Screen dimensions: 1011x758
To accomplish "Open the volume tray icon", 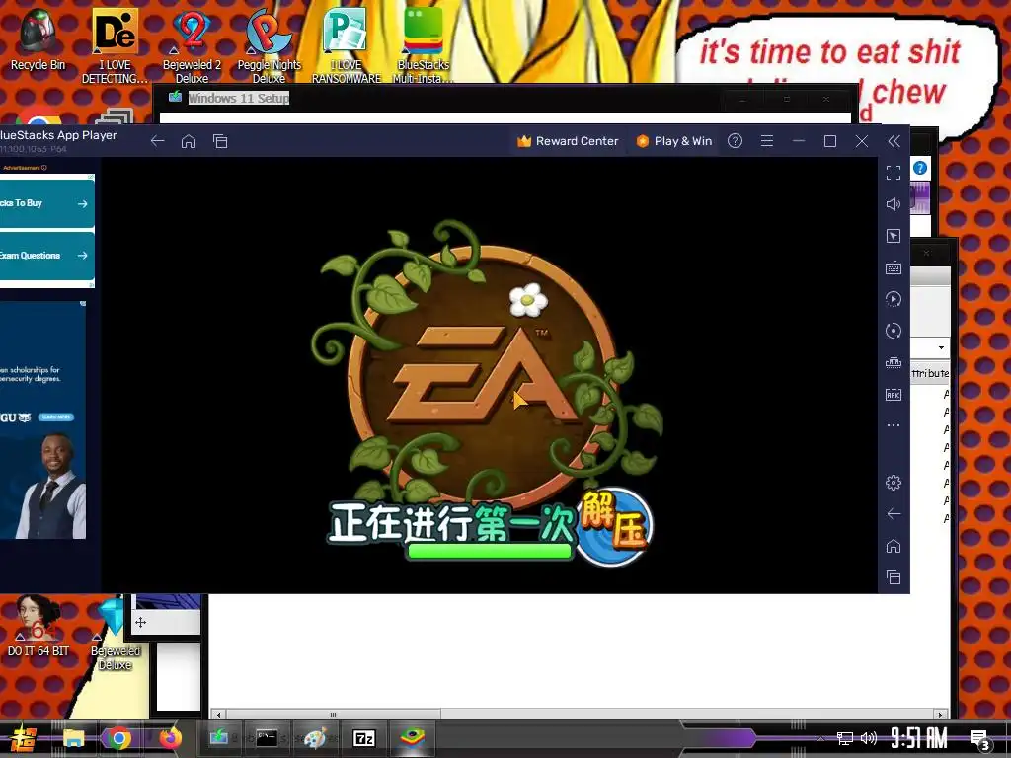I will point(869,738).
